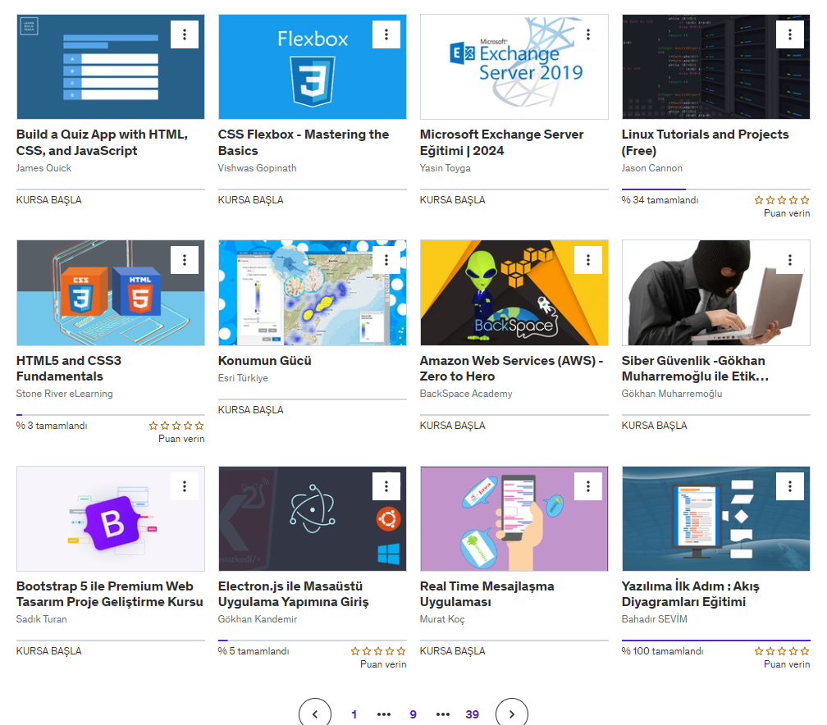
Task: Open title Amazon Web Services (AWS) Zero to Hero
Action: point(511,368)
